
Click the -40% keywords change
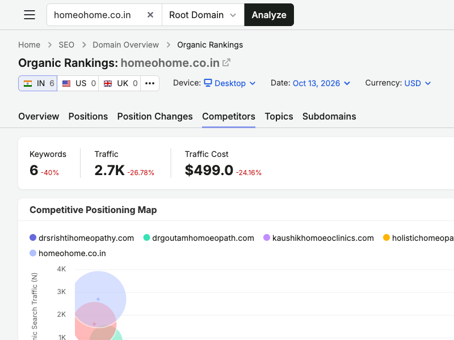(x=50, y=173)
